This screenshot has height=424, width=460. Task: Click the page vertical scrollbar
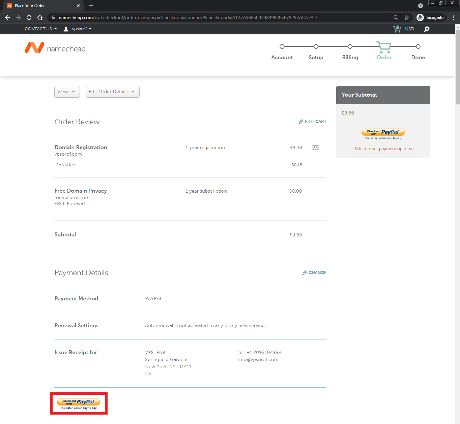click(457, 67)
